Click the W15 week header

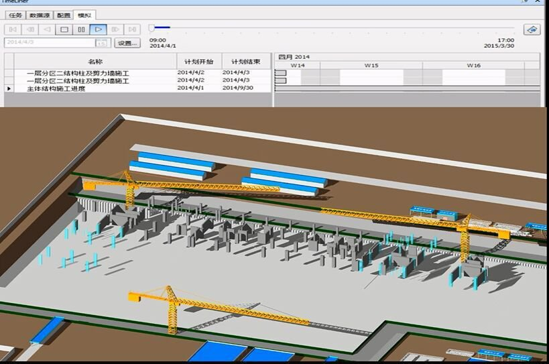(371, 66)
